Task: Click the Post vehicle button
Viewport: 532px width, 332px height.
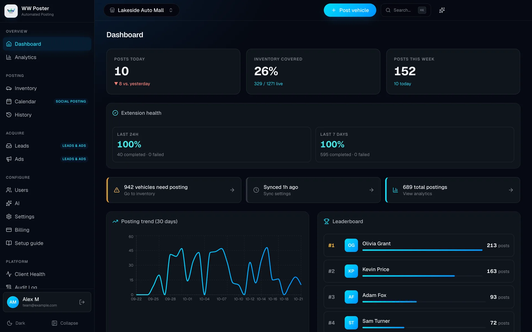Action: coord(350,10)
